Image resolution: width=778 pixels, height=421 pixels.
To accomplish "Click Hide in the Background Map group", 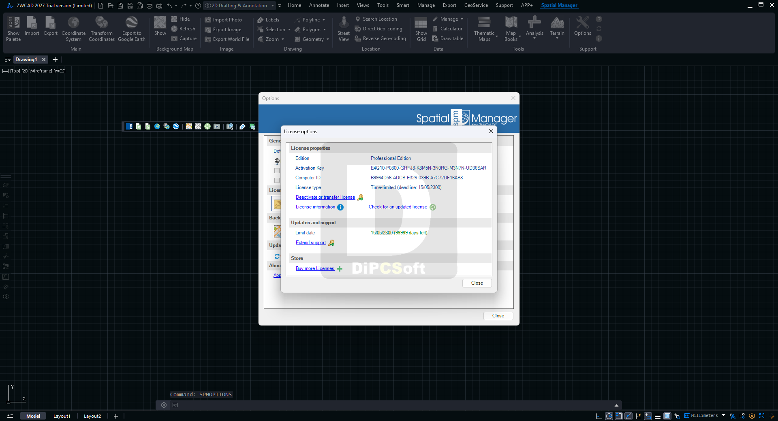I will tap(180, 19).
